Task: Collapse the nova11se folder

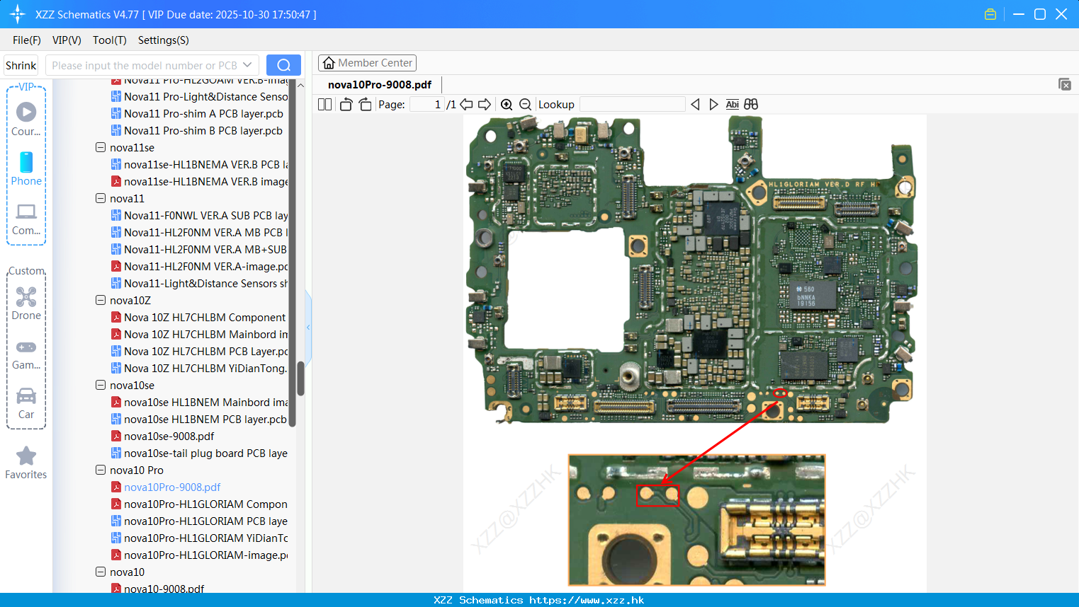Action: click(x=101, y=148)
